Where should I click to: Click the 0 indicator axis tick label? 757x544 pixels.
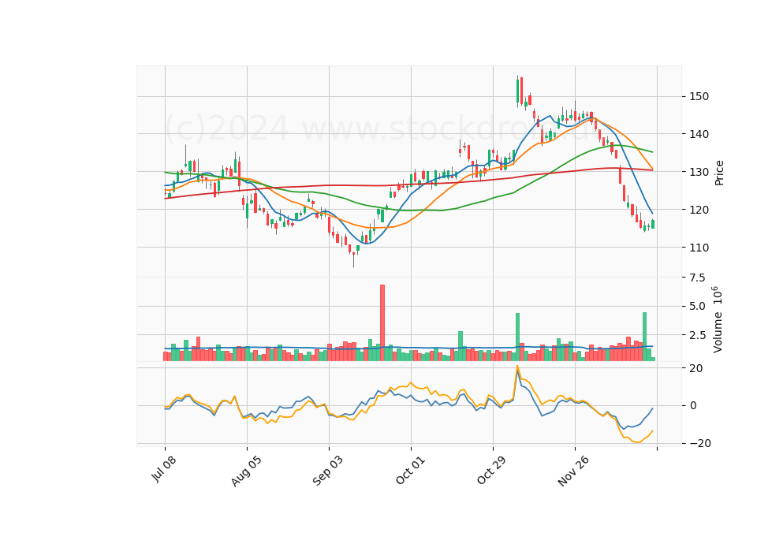(693, 405)
